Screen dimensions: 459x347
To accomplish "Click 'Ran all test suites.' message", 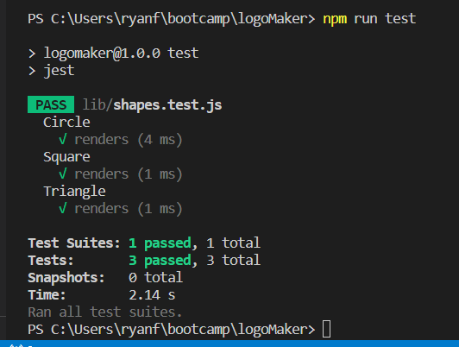I will tap(104, 312).
